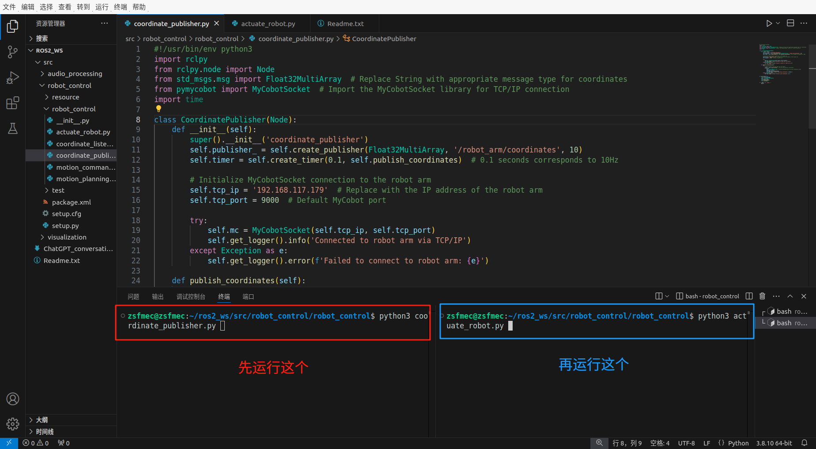
Task: Open Readme.txt in explorer tree
Action: point(71,261)
